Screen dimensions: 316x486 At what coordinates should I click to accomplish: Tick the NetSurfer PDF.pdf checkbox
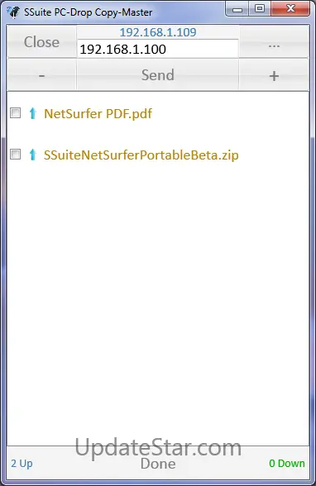click(16, 112)
